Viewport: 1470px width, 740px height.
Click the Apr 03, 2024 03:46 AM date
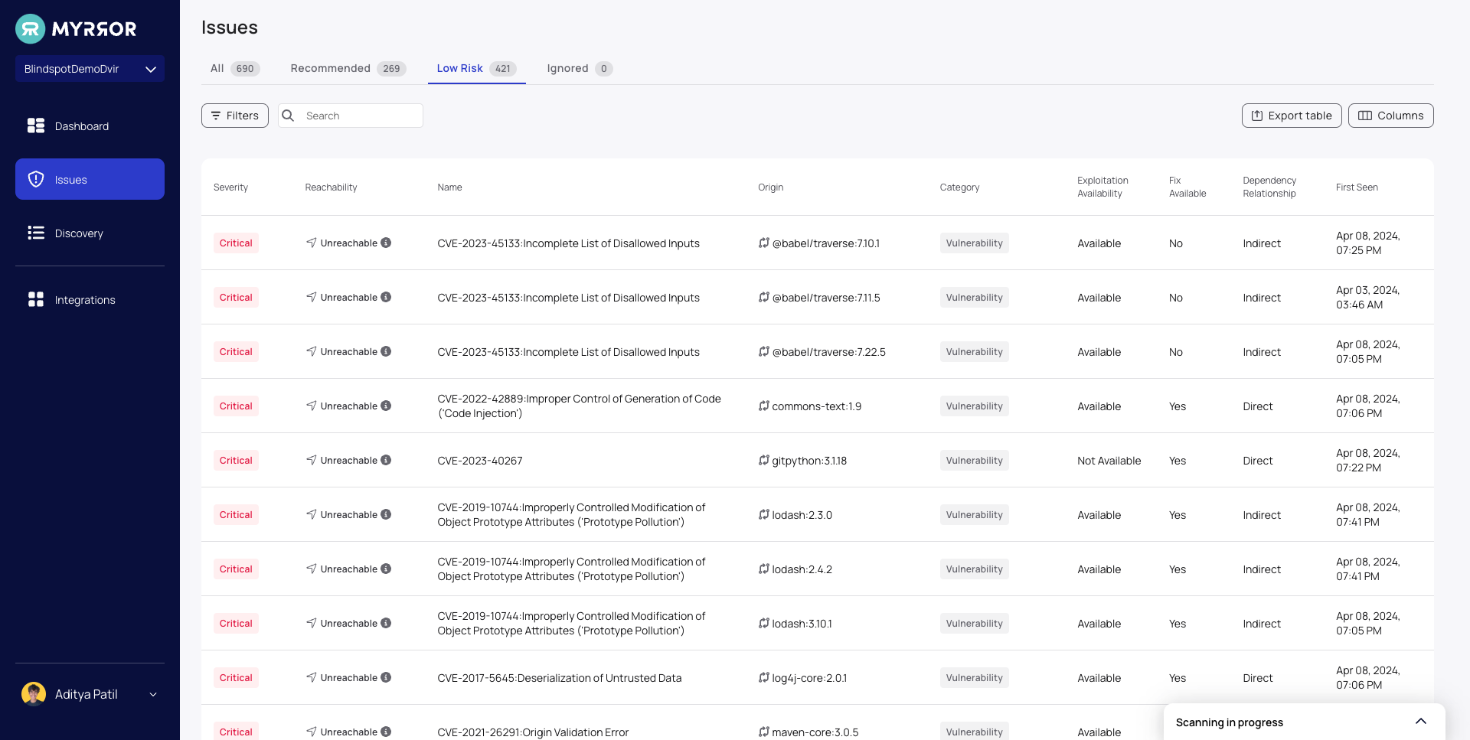coord(1368,297)
